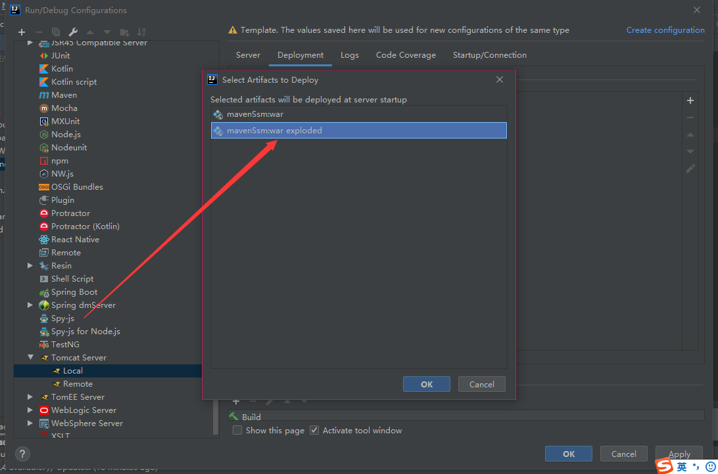Click the Apply button
Screen dimensions: 718x474
click(x=679, y=454)
